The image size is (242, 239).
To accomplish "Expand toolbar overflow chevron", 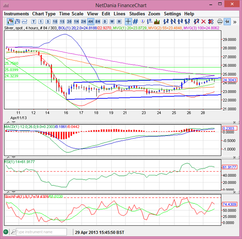I will pyautogui.click(x=234, y=22).
